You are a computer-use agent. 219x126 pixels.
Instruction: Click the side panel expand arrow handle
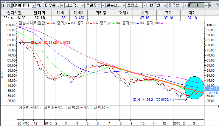[x=2, y=72]
